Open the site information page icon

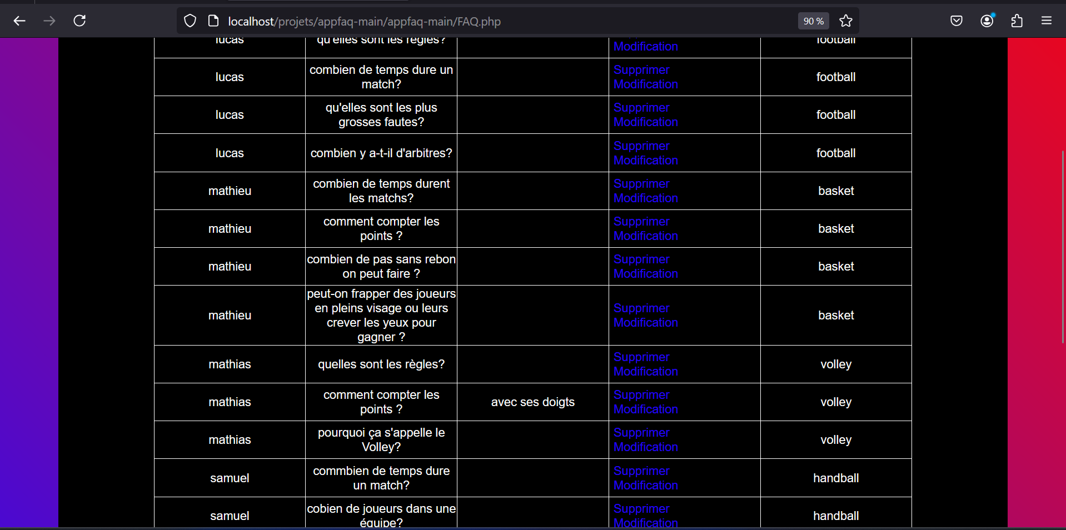tap(213, 21)
